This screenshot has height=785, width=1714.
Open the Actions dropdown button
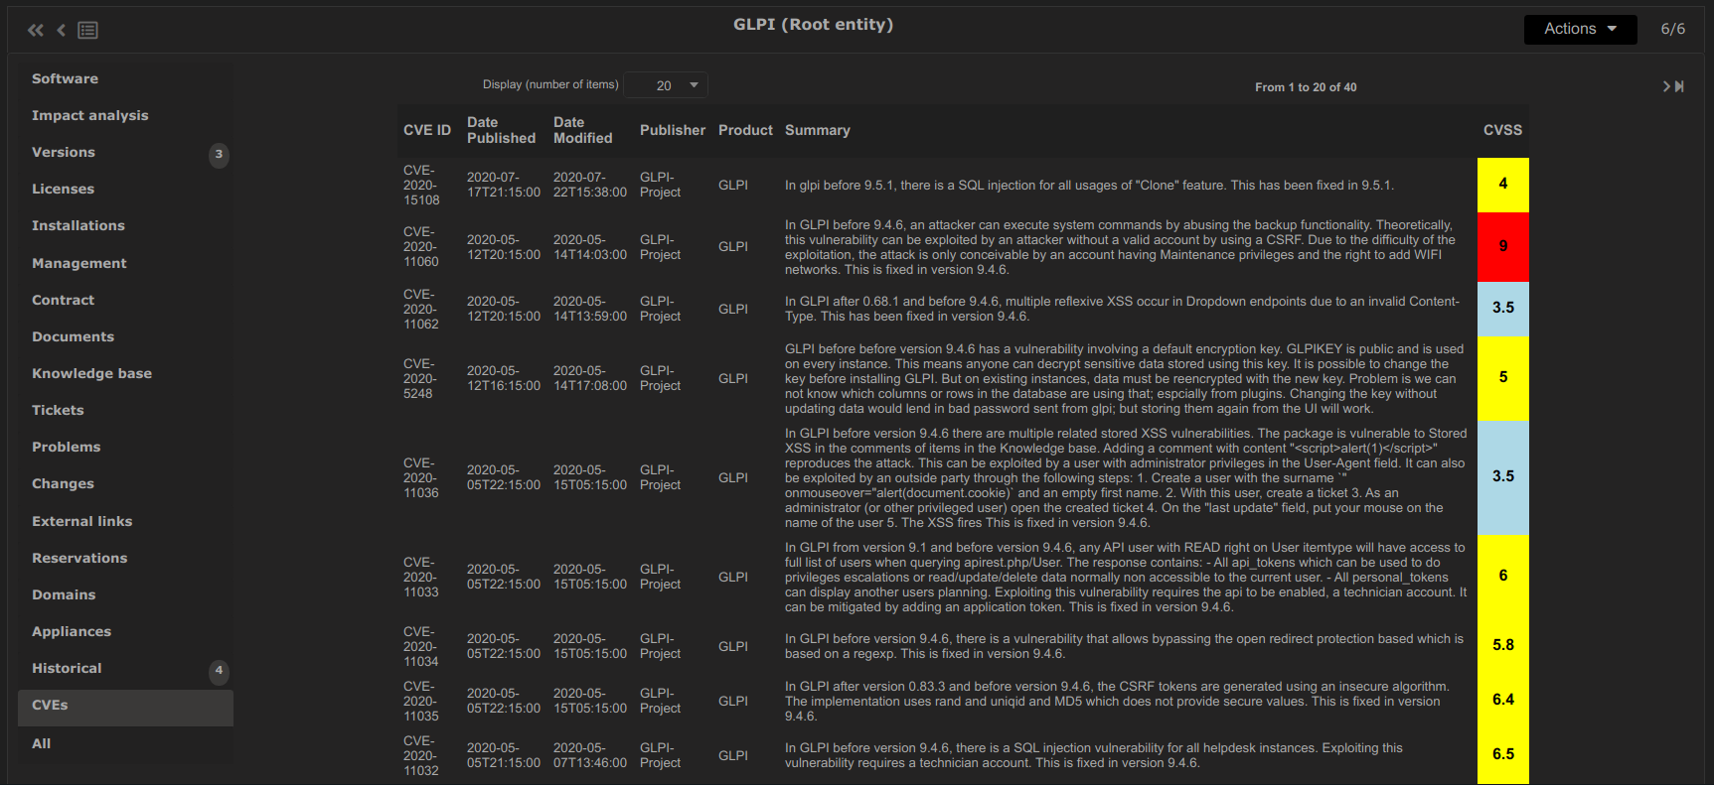[x=1580, y=29]
